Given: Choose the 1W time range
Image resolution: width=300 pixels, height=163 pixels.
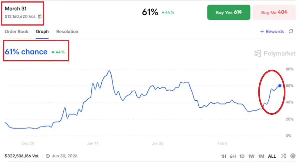Looking at the screenshot, I should pyautogui.click(x=251, y=156).
